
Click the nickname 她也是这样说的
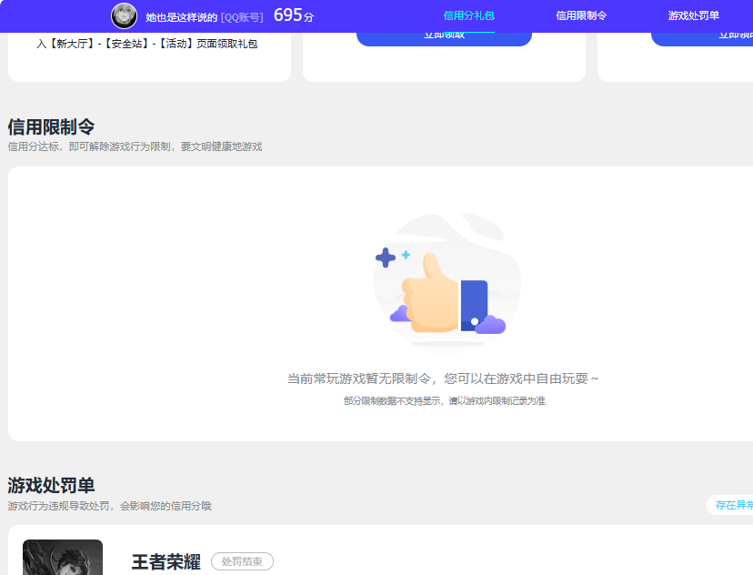181,15
